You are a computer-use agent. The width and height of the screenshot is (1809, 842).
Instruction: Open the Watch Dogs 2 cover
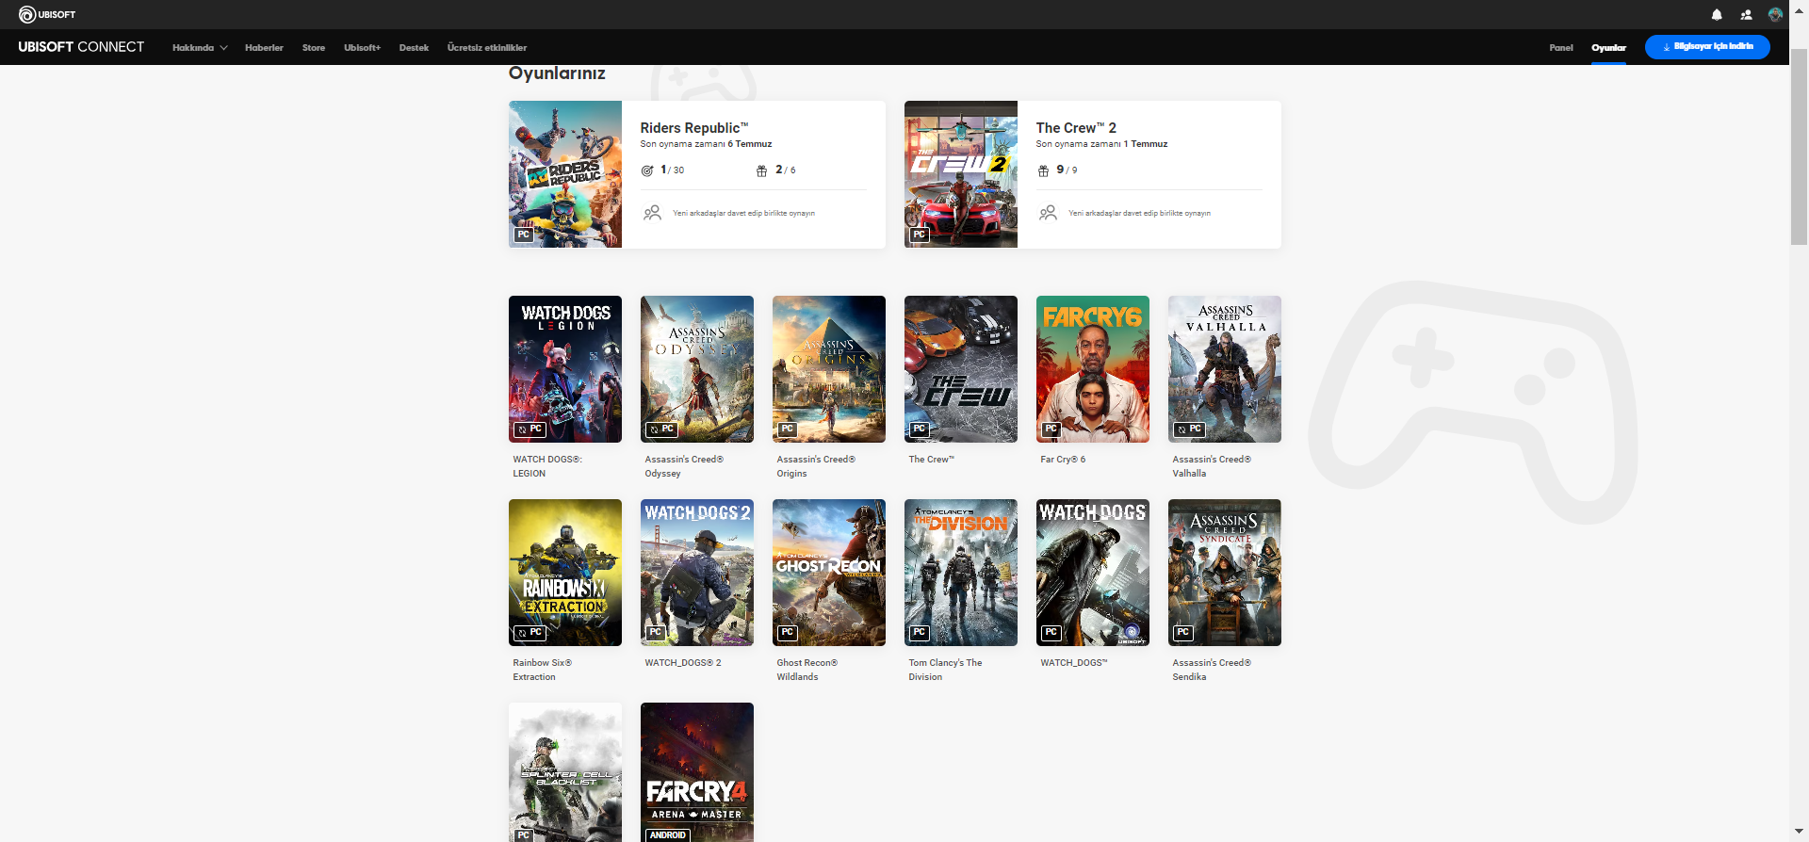pyautogui.click(x=697, y=573)
